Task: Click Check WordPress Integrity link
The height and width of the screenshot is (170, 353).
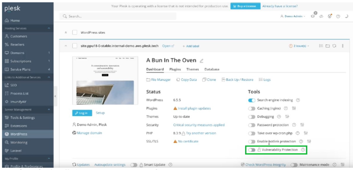Action: [x=263, y=165]
